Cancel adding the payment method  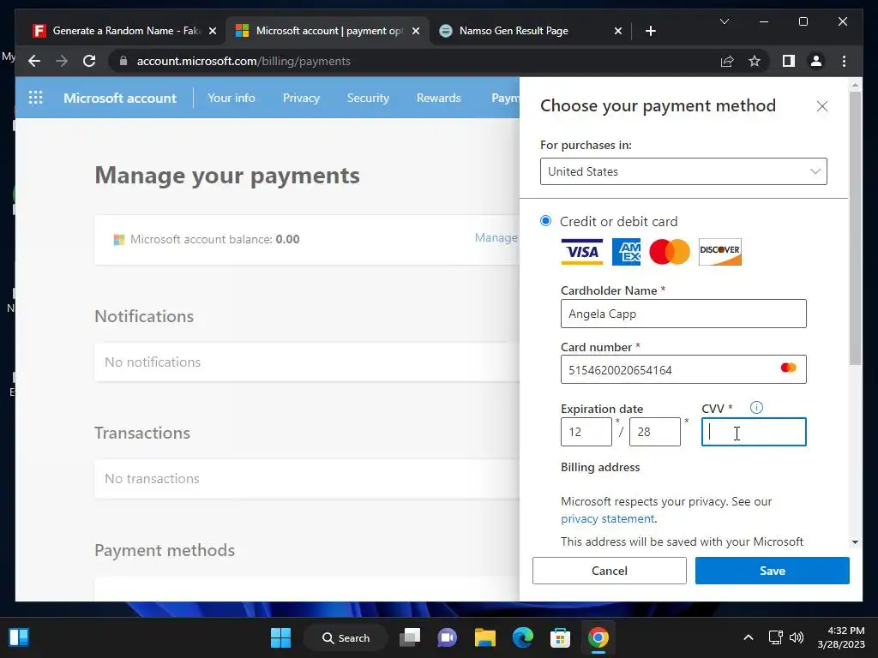click(x=610, y=570)
